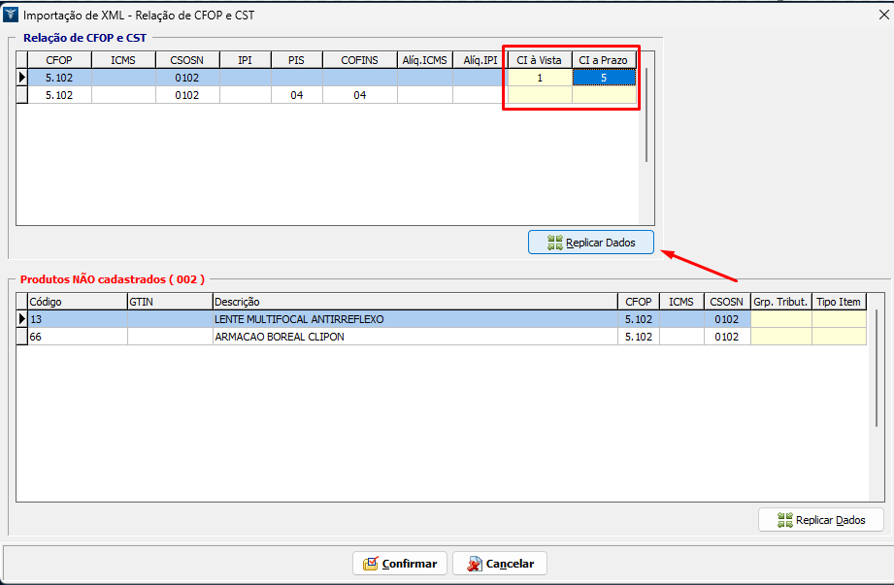Click empty CI à Vista cell in second row
Image resolution: width=894 pixels, height=585 pixels.
coord(540,95)
